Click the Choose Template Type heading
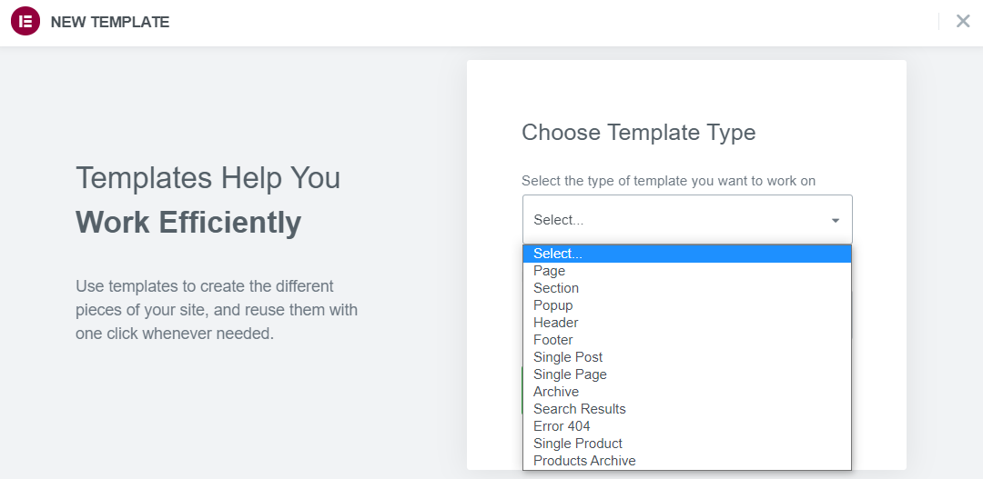Screen dimensions: 983x479 pos(639,133)
